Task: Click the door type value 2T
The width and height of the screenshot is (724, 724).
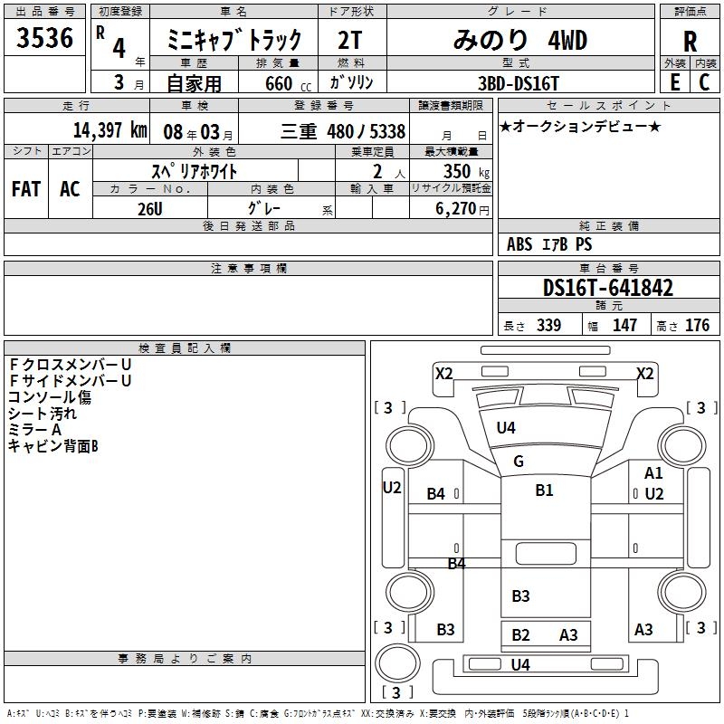Action: pyautogui.click(x=350, y=40)
